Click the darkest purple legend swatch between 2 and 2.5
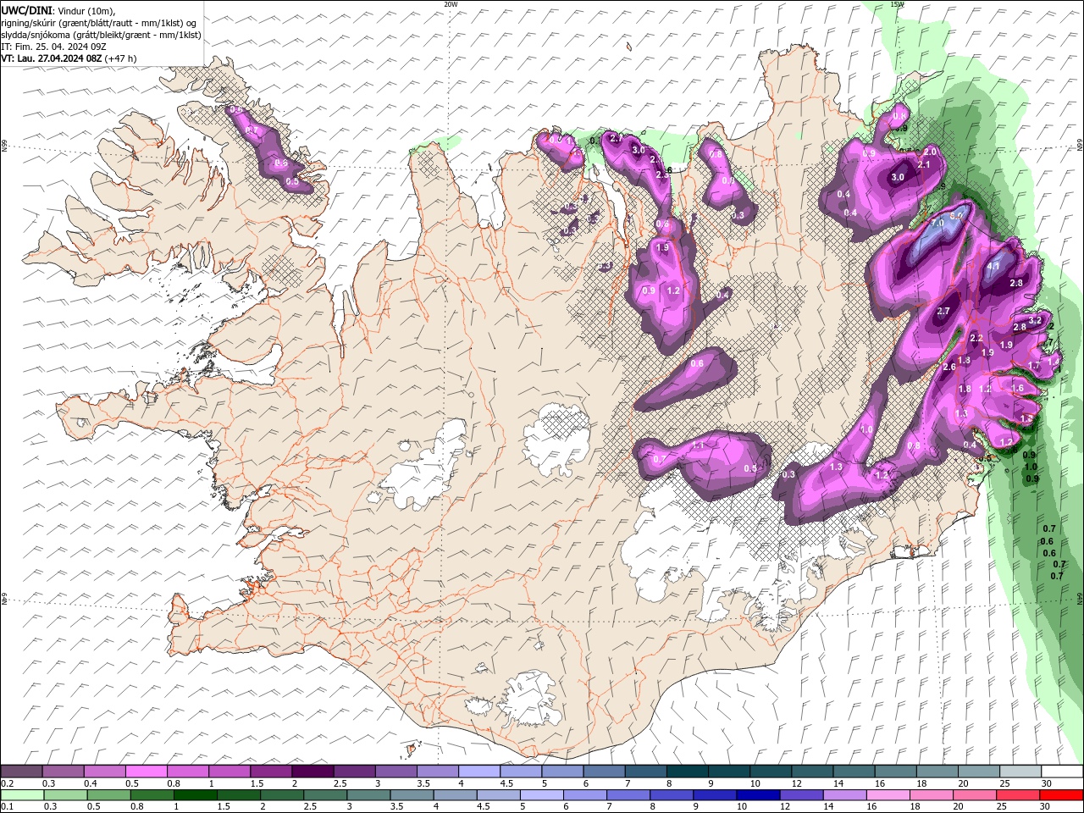 click(x=312, y=772)
